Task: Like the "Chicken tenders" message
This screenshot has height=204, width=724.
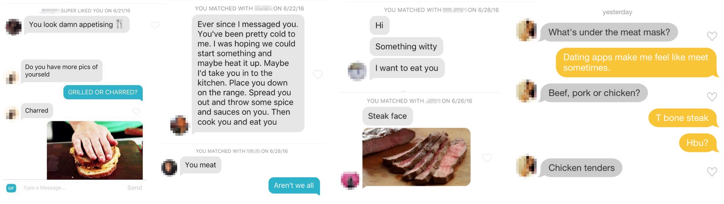Action: click(x=712, y=171)
